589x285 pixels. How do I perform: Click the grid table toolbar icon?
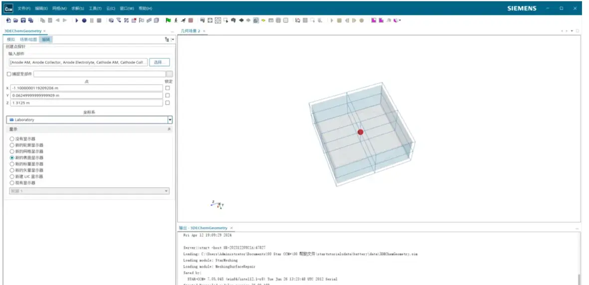[x=278, y=20]
